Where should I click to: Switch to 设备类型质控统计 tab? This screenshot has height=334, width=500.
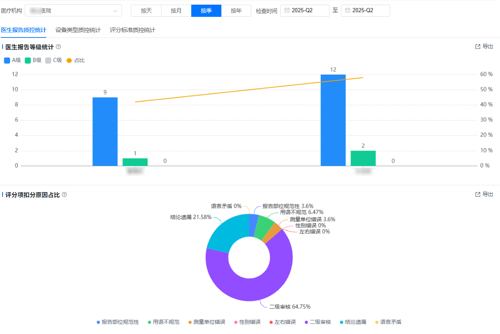[x=78, y=30]
